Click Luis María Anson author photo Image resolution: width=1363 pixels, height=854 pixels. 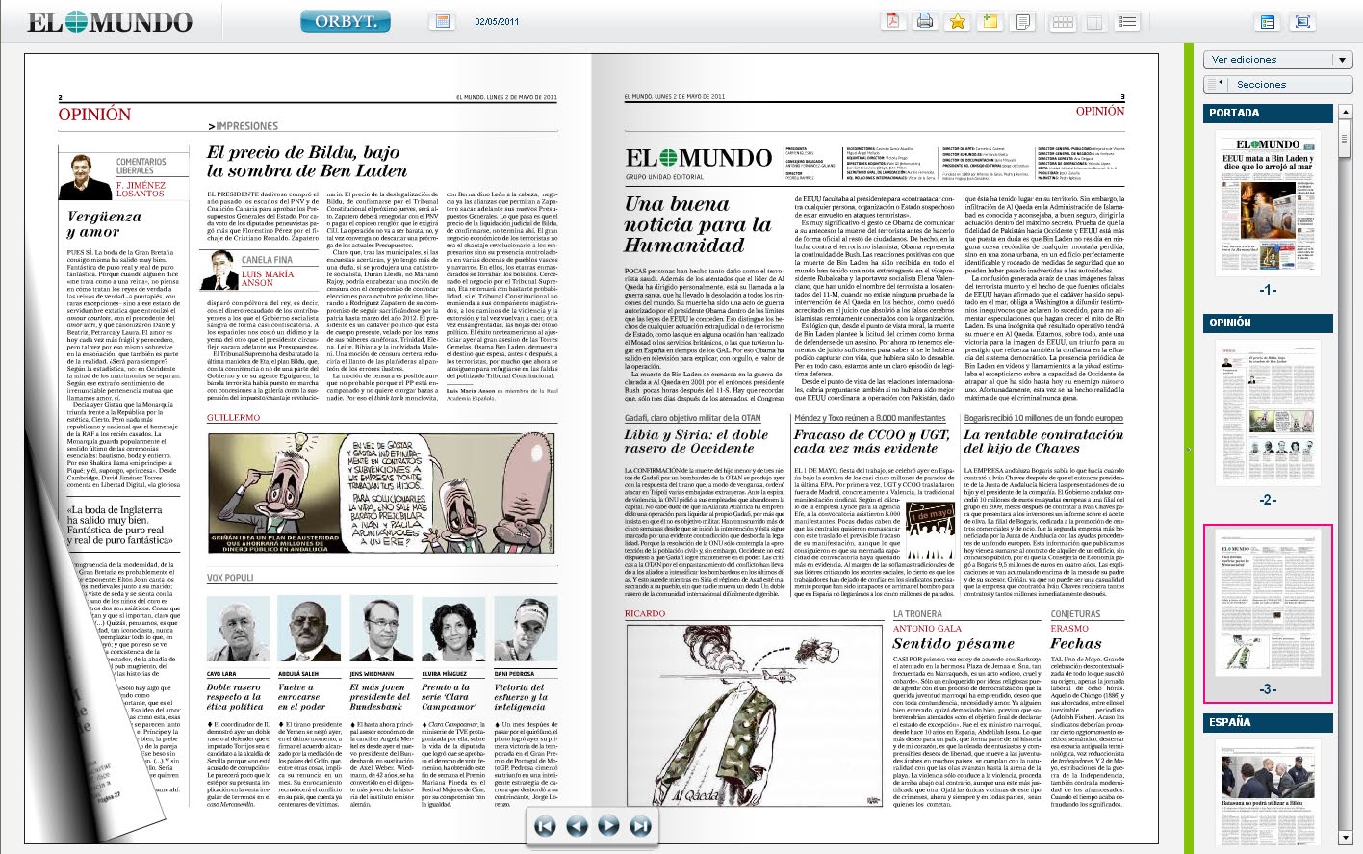[219, 272]
